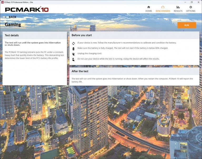Click the Options gear icon

tap(191, 7)
